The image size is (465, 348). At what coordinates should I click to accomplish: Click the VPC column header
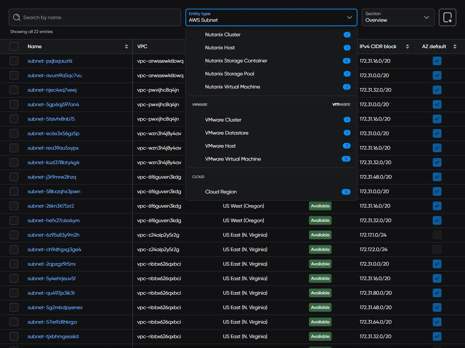pos(142,46)
